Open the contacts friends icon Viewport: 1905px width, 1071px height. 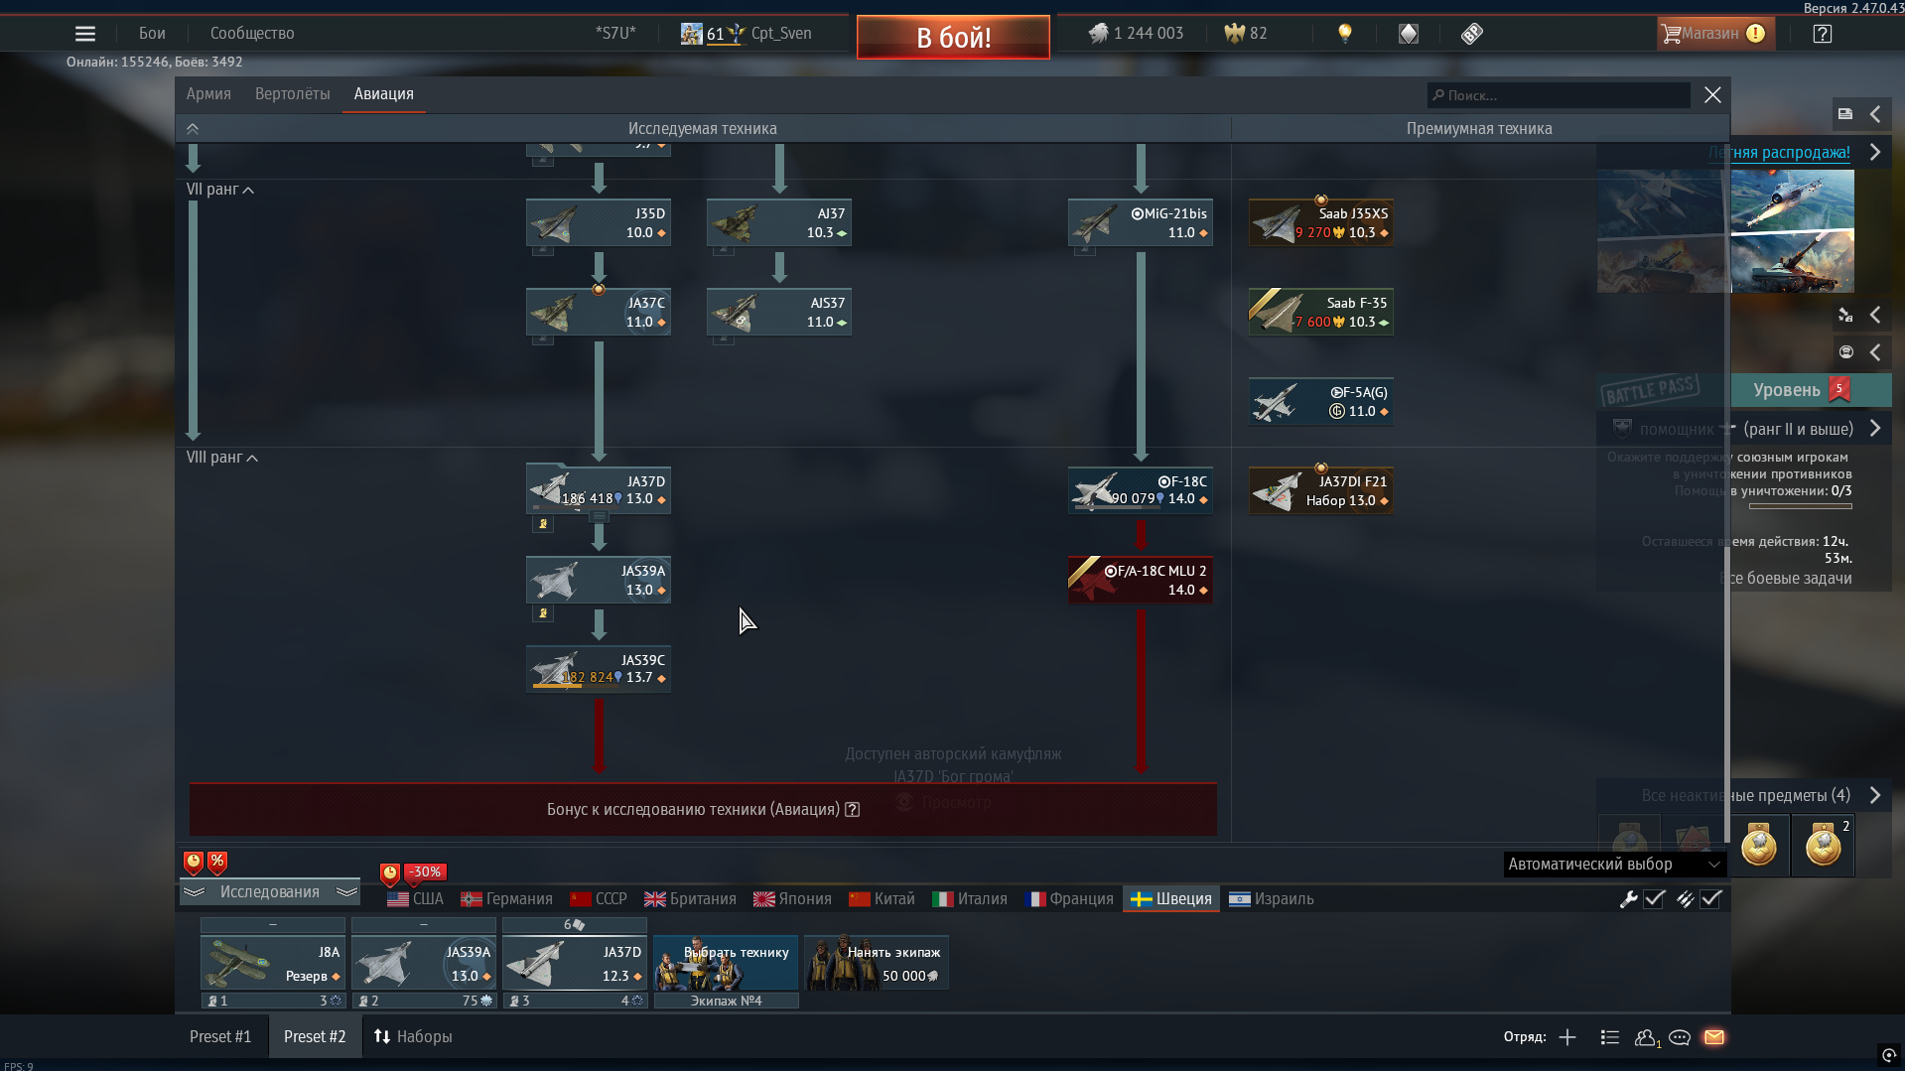1647,1037
